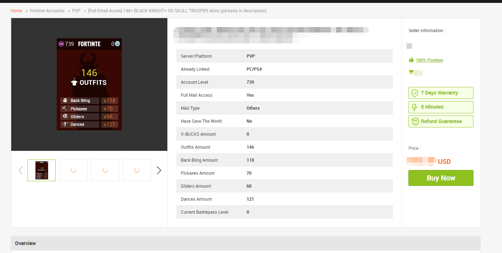The height and width of the screenshot is (253, 502).
Task: Click the 'Have Save The World' label
Action: tap(201, 121)
